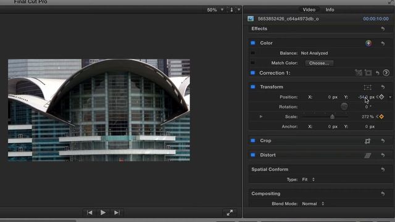This screenshot has width=395, height=222.
Task: Add color mask in Correction 1
Action: point(359,73)
